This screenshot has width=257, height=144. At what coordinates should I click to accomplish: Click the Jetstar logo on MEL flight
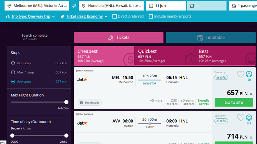[x=82, y=80]
